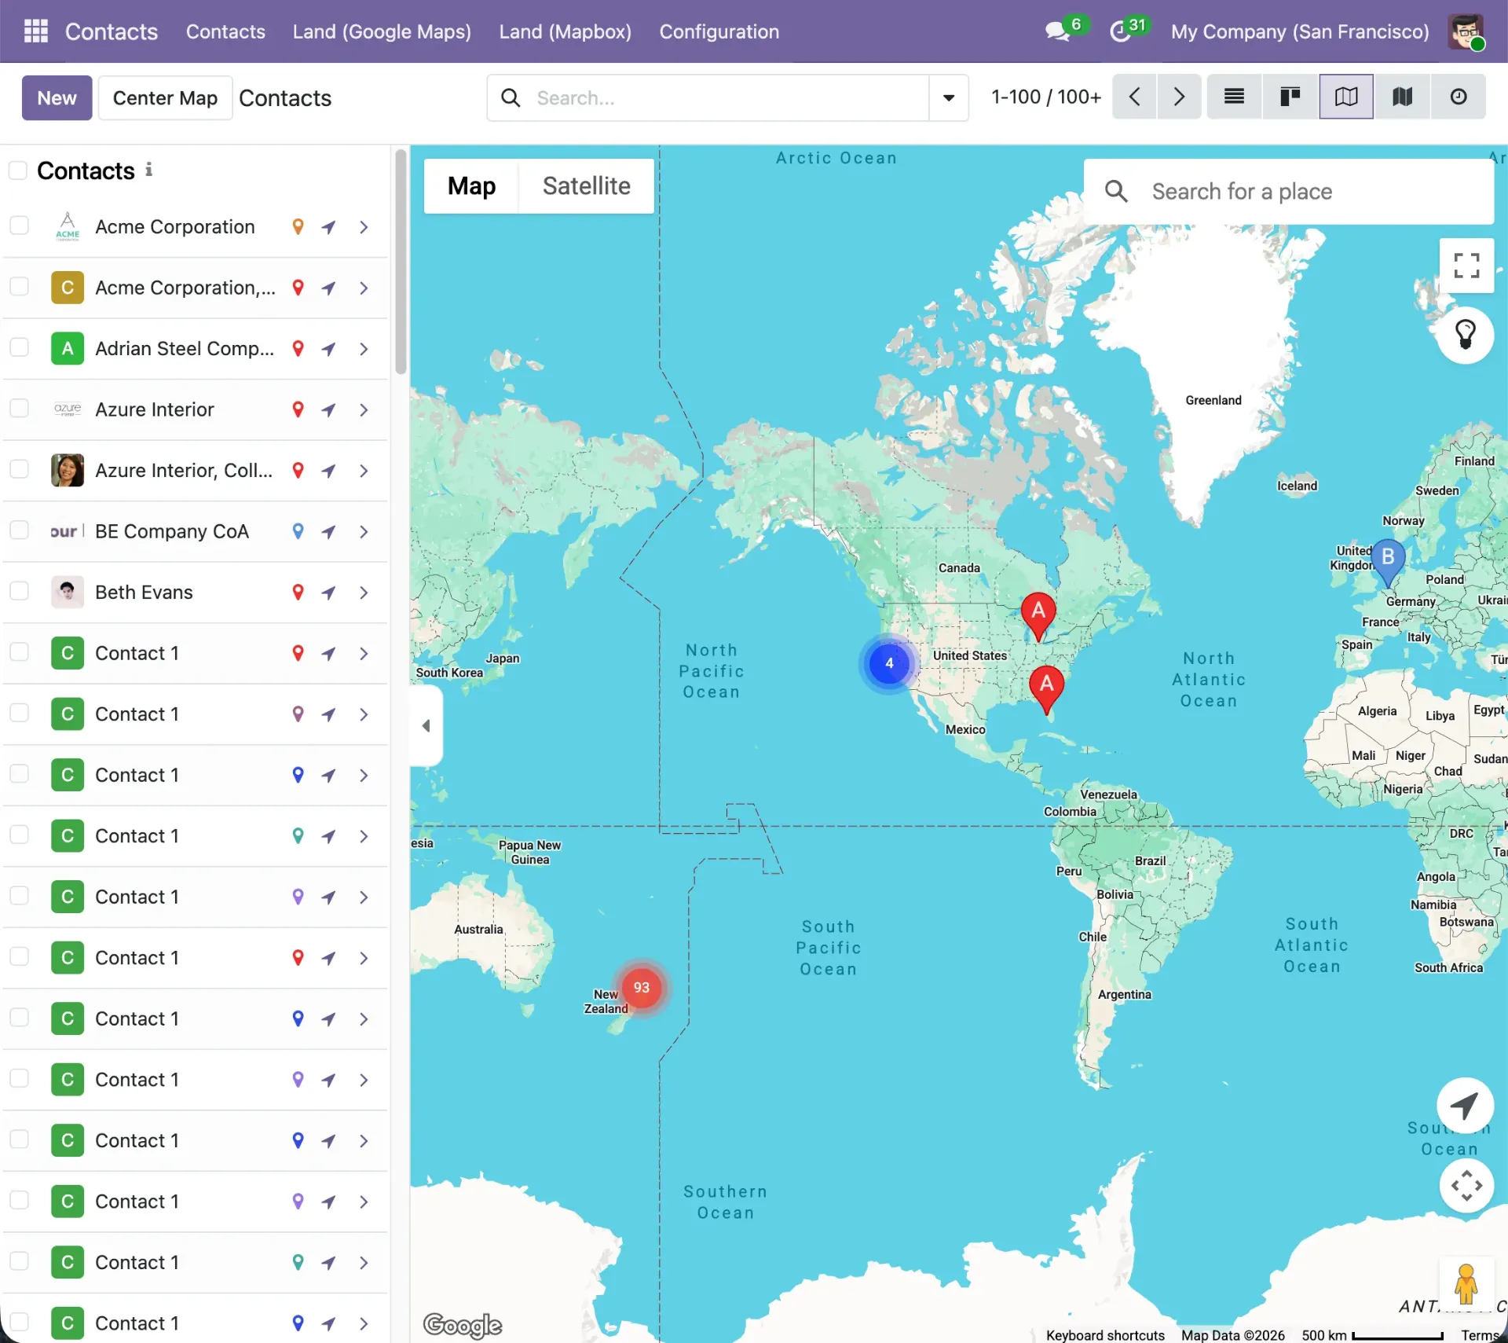Check the Azure Interior row checkbox

(19, 409)
